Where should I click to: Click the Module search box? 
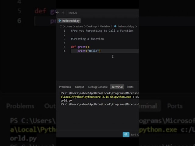pyautogui.click(x=102, y=13)
